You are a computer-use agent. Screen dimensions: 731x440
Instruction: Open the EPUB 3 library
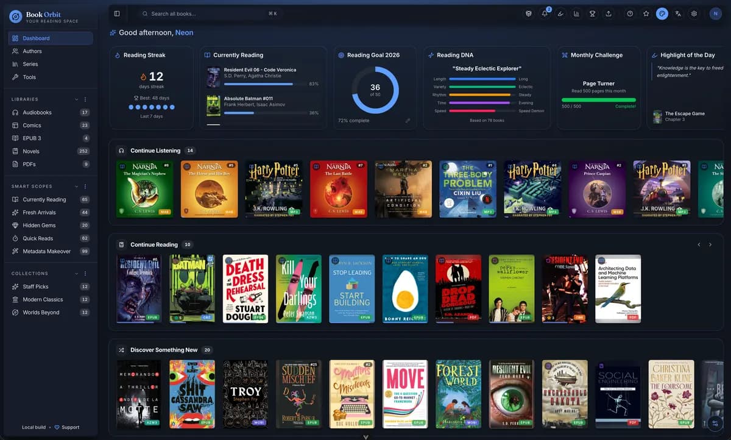[51, 138]
